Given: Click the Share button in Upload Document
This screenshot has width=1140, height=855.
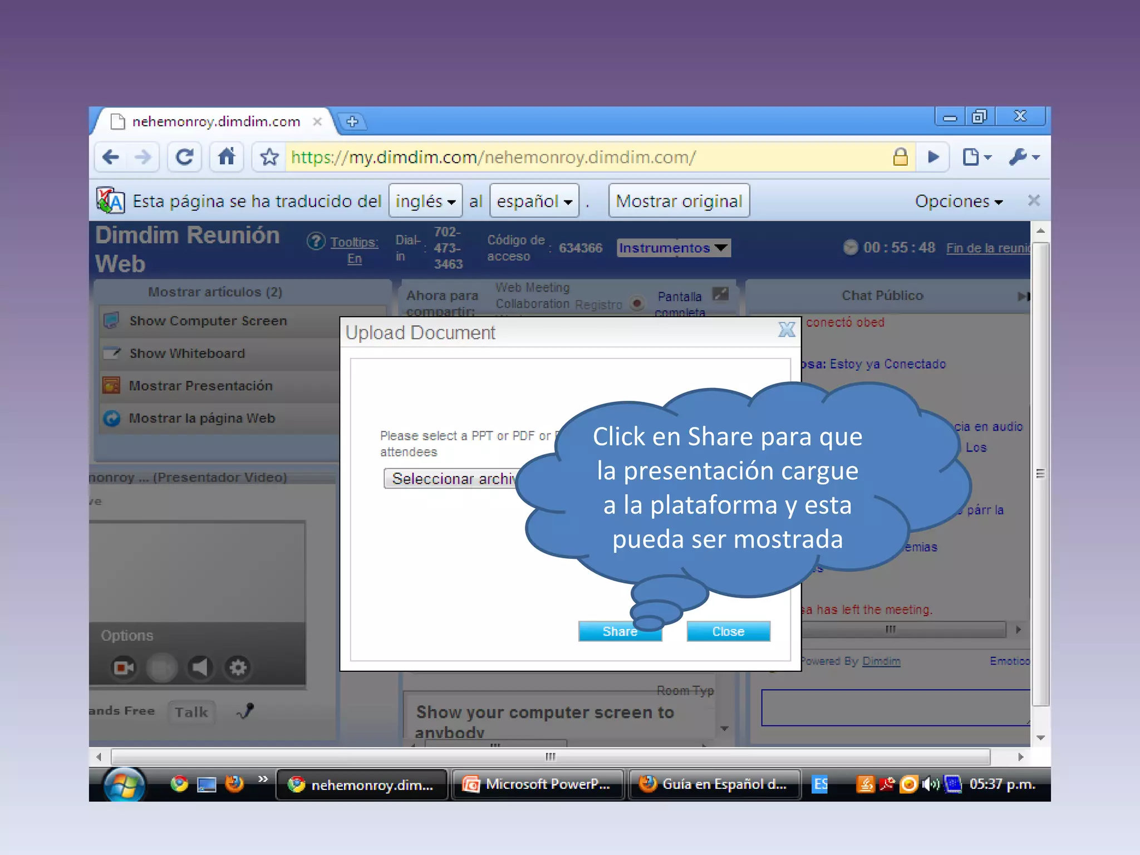Looking at the screenshot, I should click(x=620, y=631).
